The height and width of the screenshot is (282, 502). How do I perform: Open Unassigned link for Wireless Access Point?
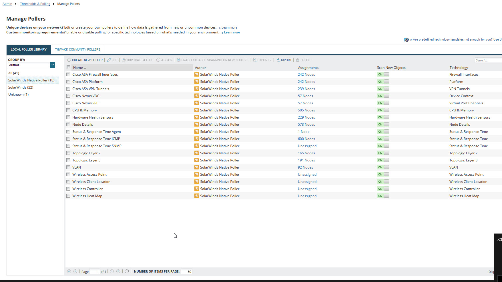click(x=307, y=175)
